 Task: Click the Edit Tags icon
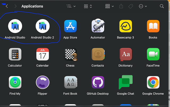coord(131,6)
